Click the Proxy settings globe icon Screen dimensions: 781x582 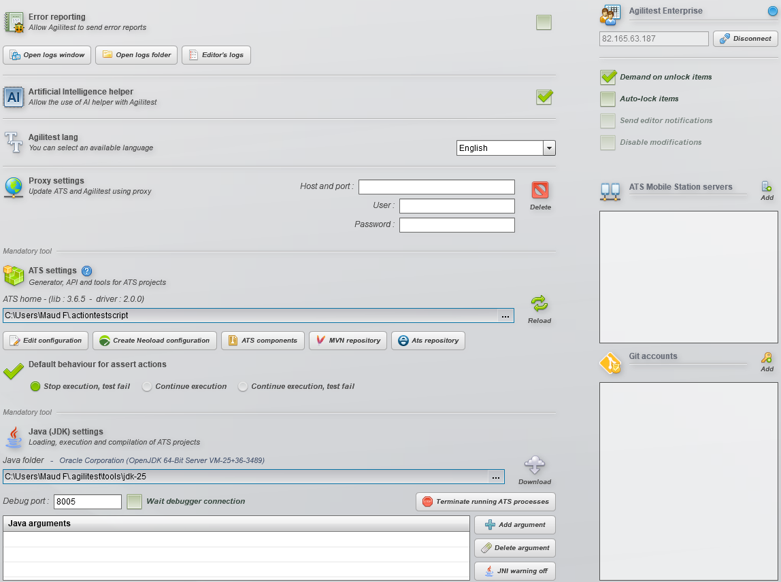14,187
